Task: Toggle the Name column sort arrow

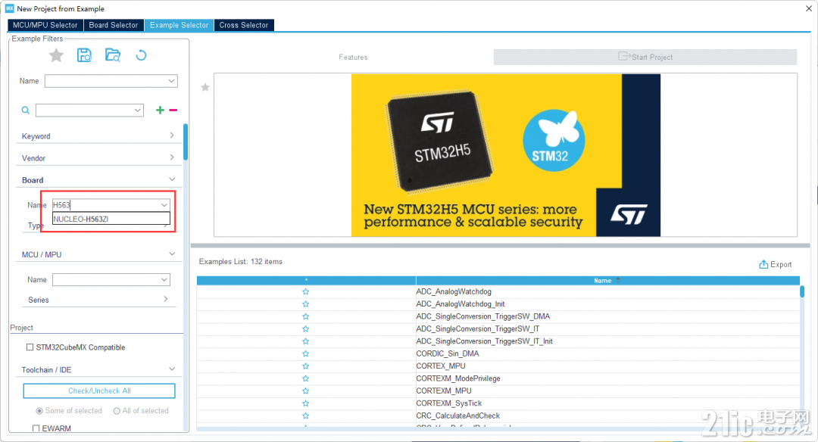Action: [618, 280]
